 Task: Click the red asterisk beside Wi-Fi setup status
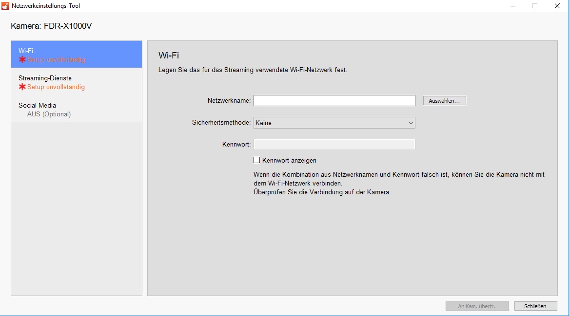click(x=22, y=60)
